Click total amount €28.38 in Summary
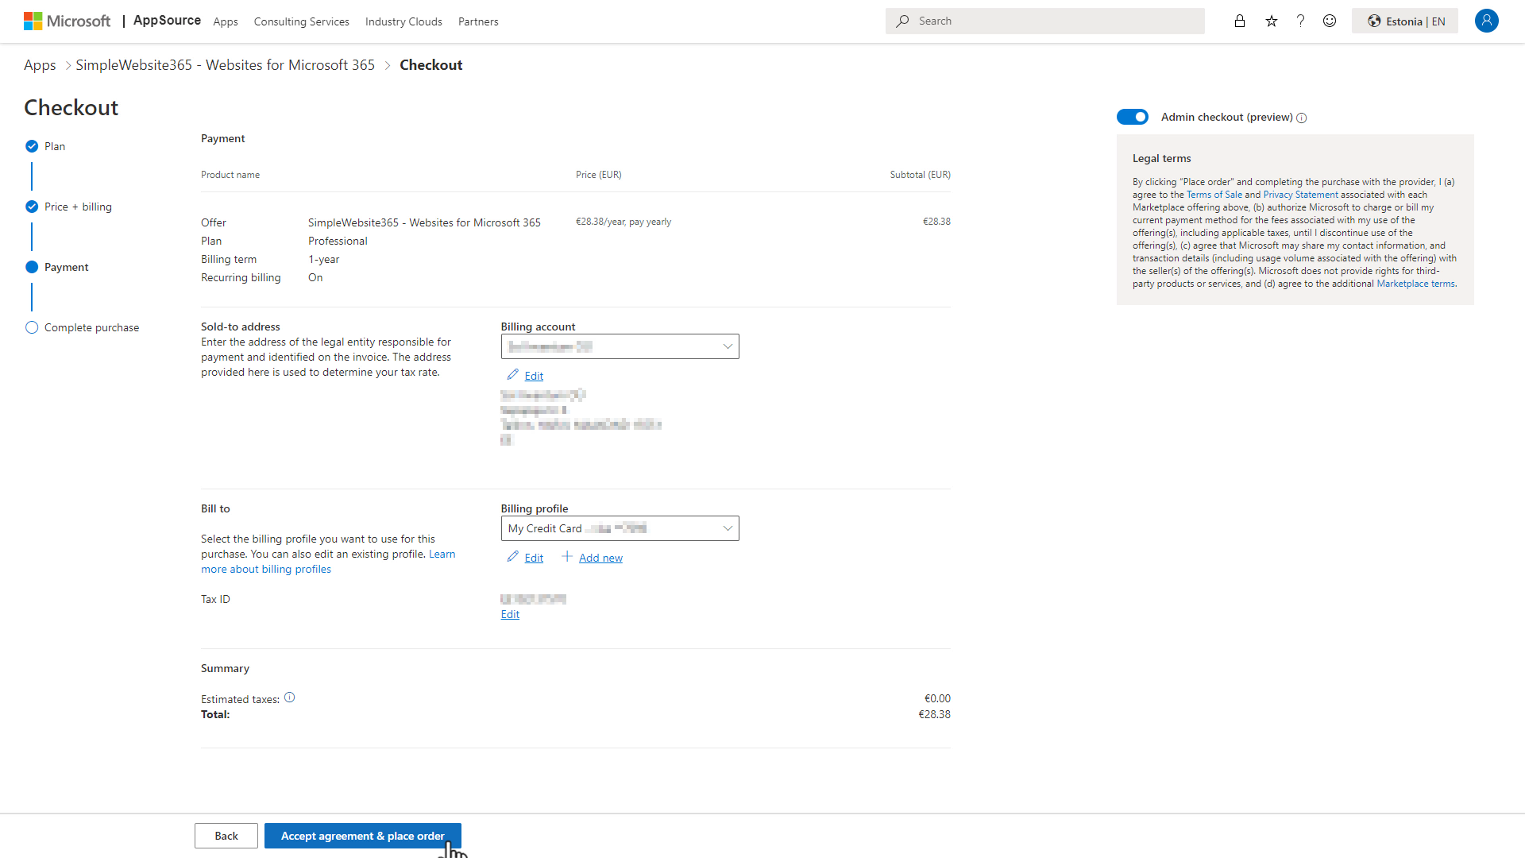The width and height of the screenshot is (1525, 858). [x=935, y=714]
